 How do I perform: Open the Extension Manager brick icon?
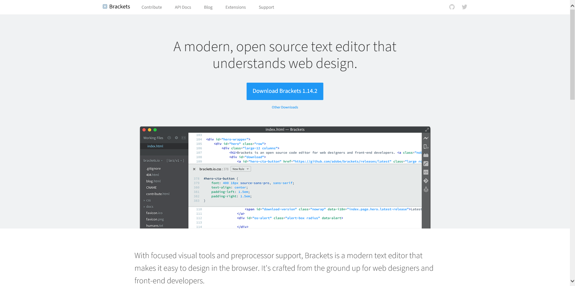pos(426,155)
